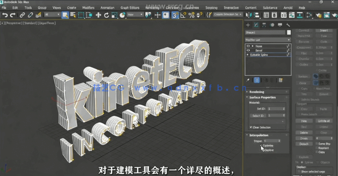Open Create Selection Set dropdown
338x176 pixels.
(x=228, y=14)
